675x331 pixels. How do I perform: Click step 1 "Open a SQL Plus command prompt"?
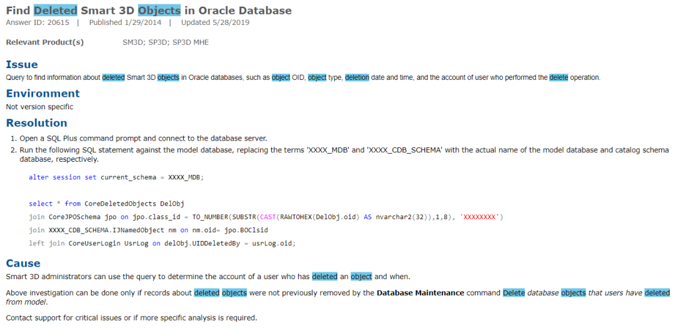pyautogui.click(x=144, y=139)
